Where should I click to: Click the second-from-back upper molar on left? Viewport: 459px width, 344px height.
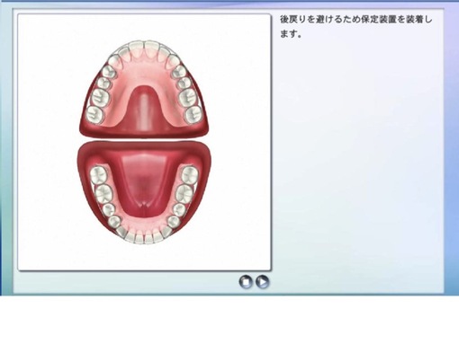tap(100, 97)
